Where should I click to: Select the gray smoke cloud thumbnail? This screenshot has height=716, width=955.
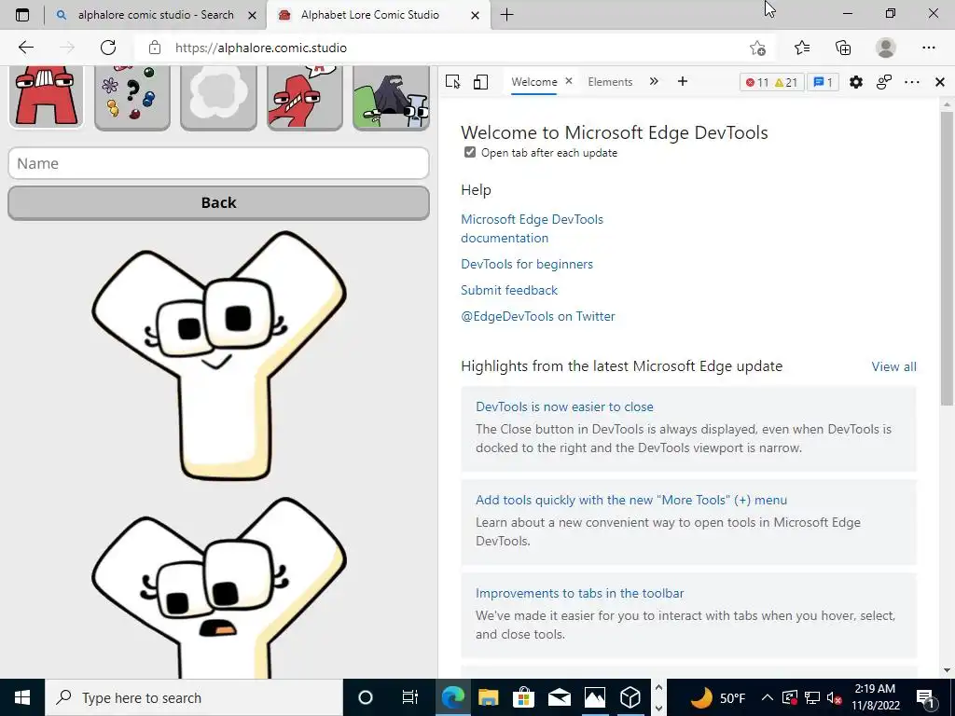[218, 96]
